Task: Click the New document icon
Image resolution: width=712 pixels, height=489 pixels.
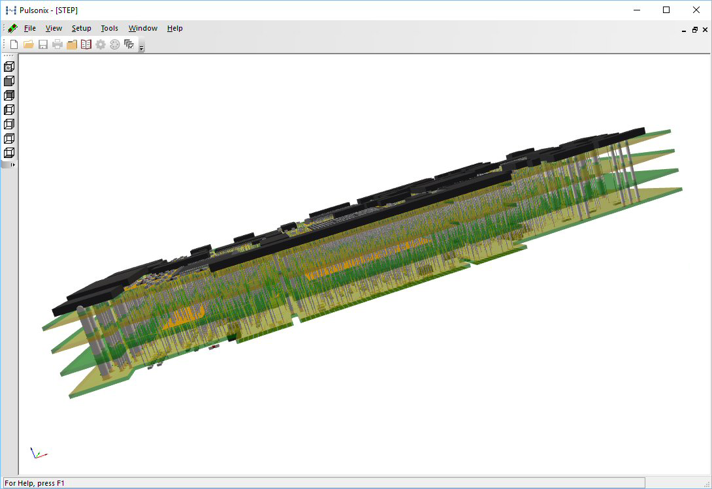Action: (x=14, y=44)
